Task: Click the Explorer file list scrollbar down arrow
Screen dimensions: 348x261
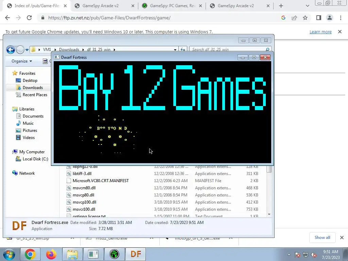Action: (269, 214)
